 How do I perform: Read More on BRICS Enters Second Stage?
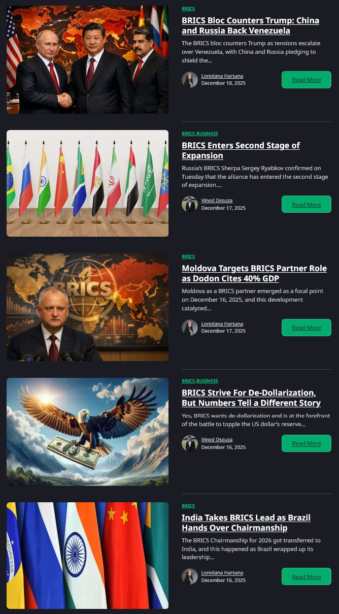click(x=307, y=204)
